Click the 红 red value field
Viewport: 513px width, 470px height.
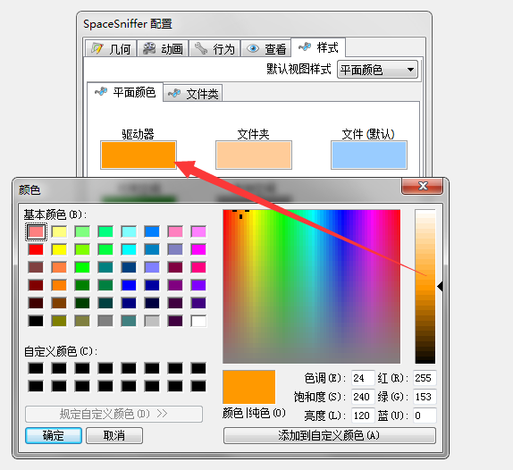click(x=425, y=378)
